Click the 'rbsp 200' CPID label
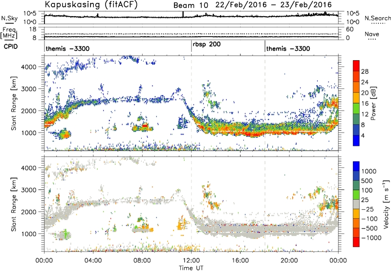This screenshot has width=391, height=271. point(207,45)
